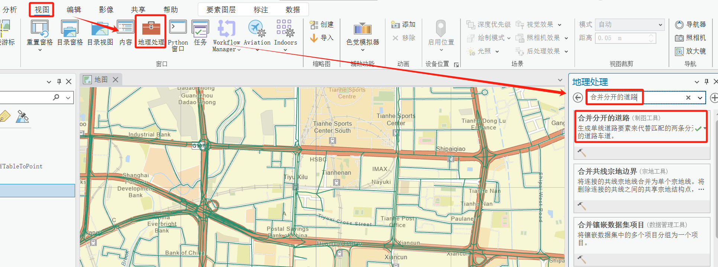Expand the 重置窗格 dropdown arrow
Viewport: 718px width, 267px height.
click(x=40, y=50)
